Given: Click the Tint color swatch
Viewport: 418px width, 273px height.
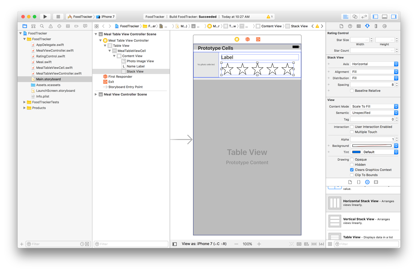Looking at the screenshot, I should pyautogui.click(x=356, y=152).
